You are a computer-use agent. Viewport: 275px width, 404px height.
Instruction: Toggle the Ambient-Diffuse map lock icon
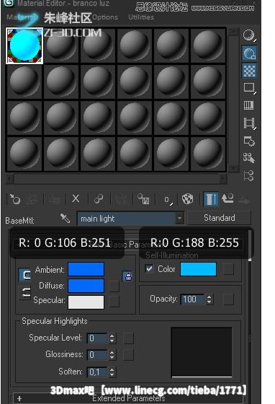click(x=127, y=276)
